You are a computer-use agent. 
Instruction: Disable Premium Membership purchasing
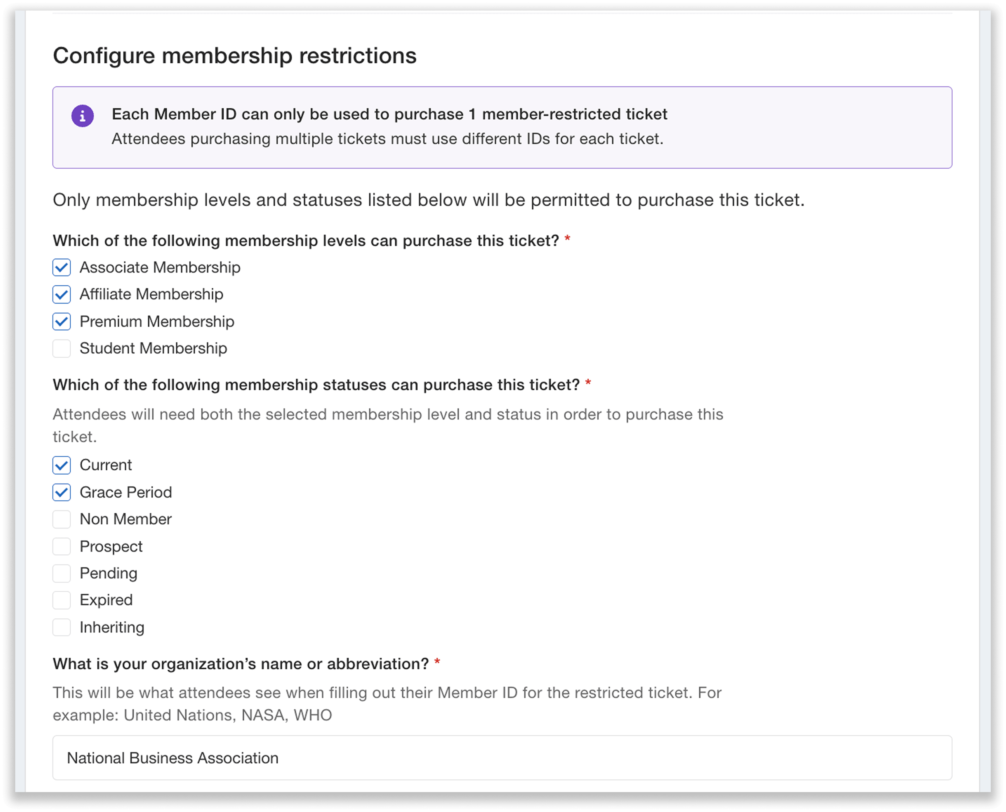61,321
